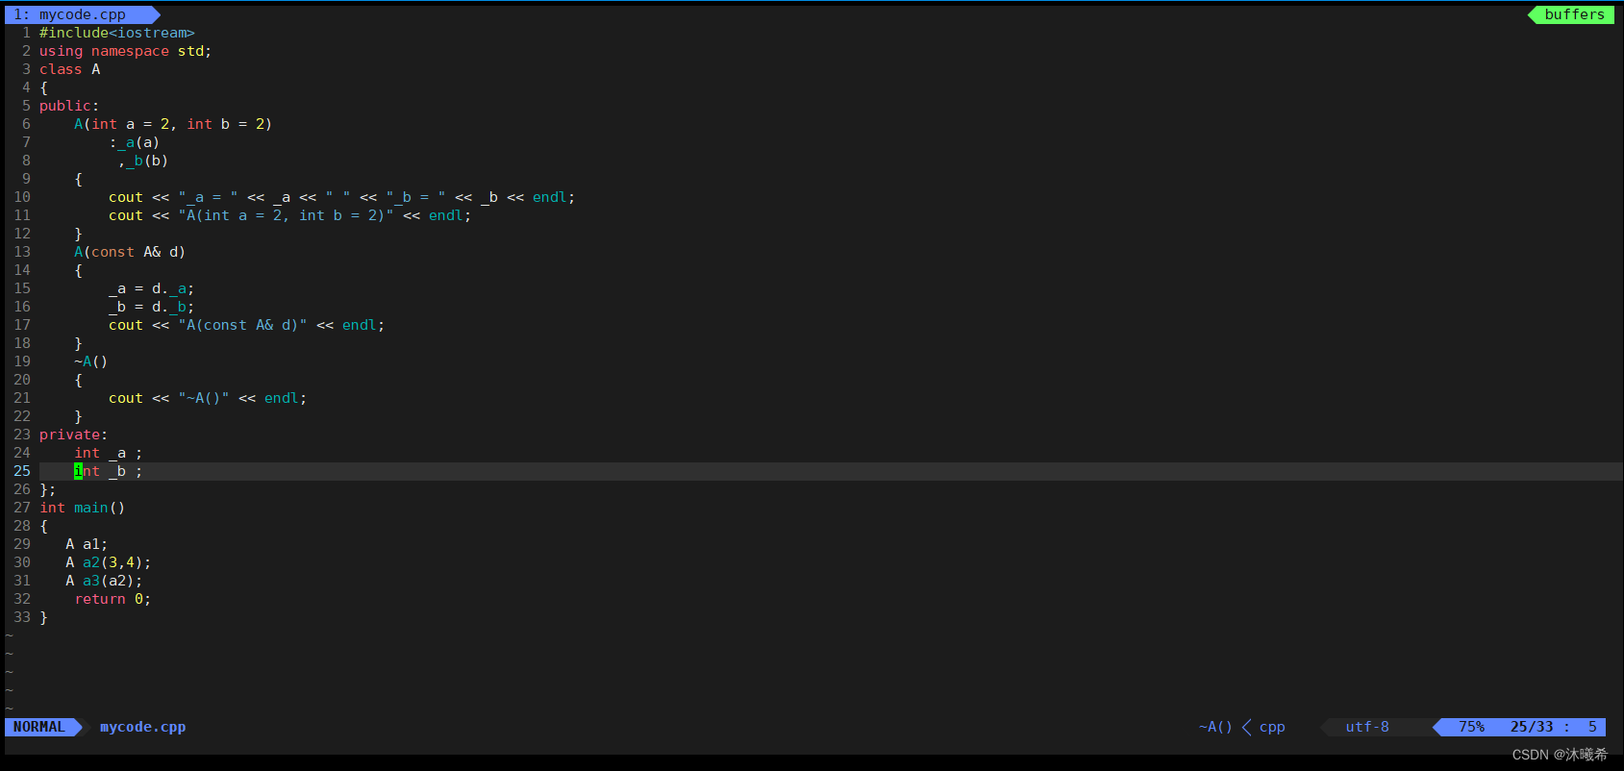Click the 'public:' access specifier
Image resolution: width=1624 pixels, height=771 pixels.
point(69,106)
